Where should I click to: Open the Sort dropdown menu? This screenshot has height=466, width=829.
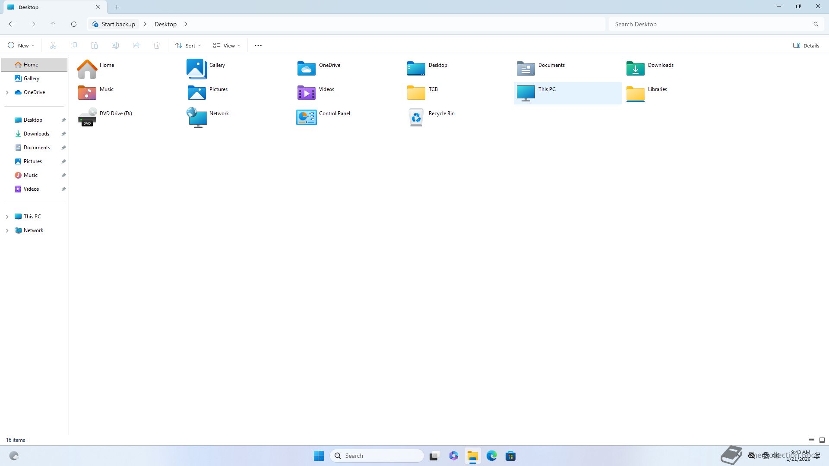tap(188, 45)
